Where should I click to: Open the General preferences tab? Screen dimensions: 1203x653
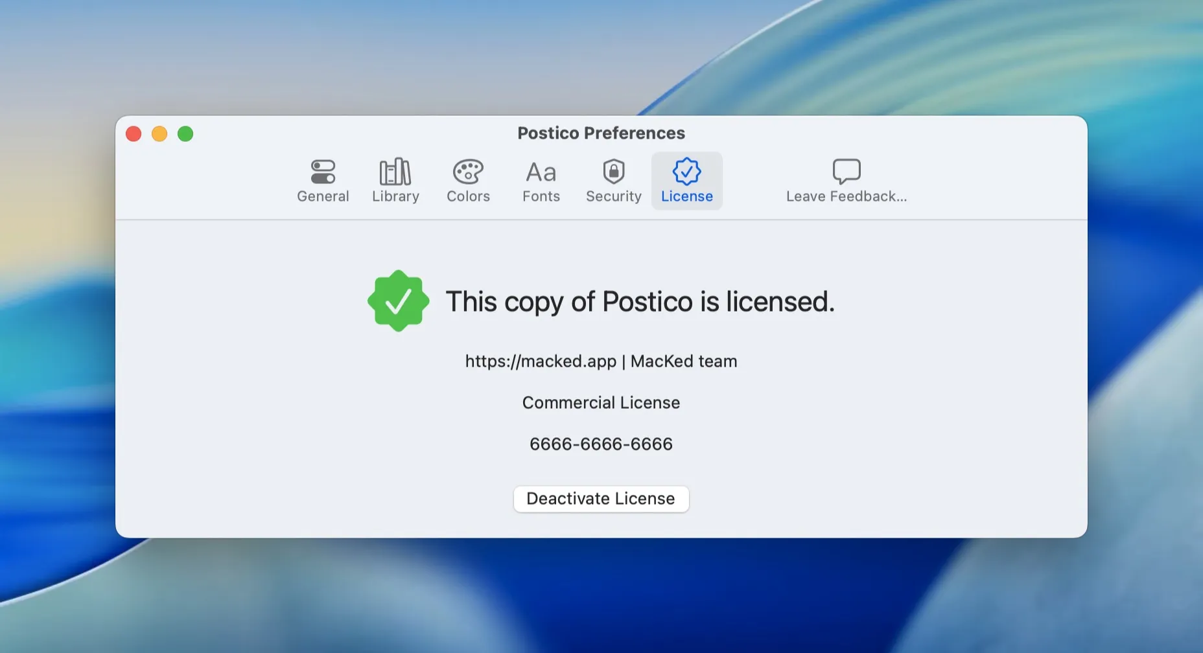pos(323,181)
